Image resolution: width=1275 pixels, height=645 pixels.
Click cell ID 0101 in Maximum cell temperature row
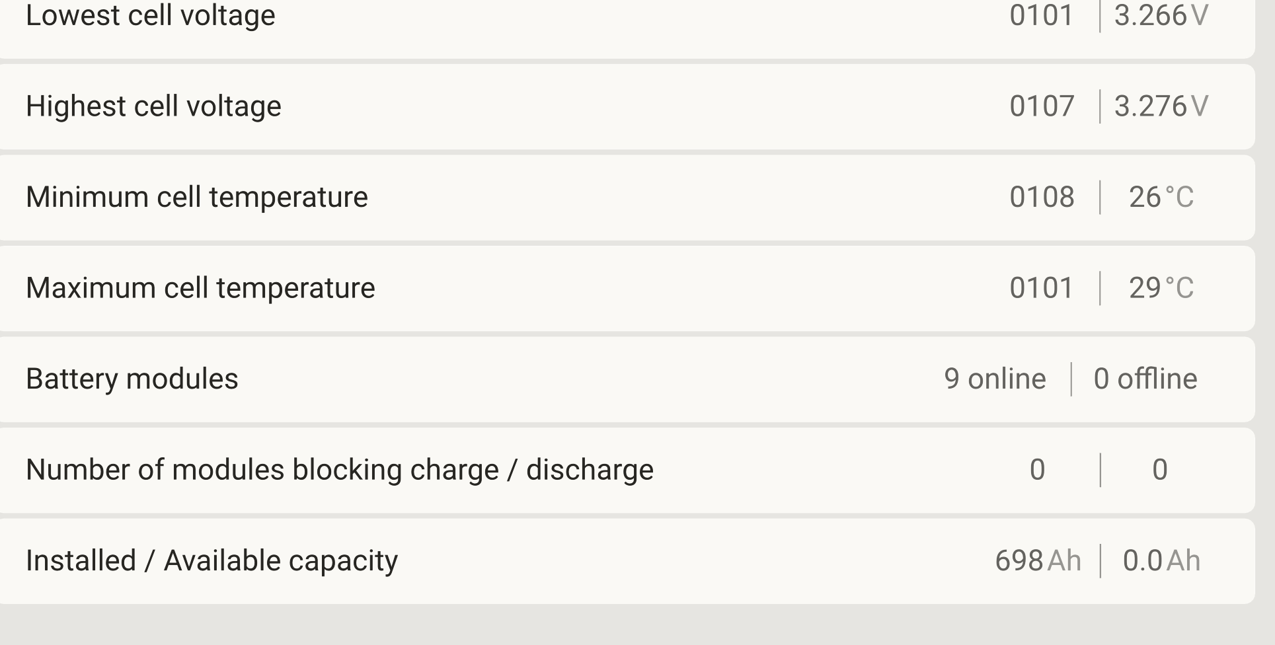click(x=1041, y=288)
